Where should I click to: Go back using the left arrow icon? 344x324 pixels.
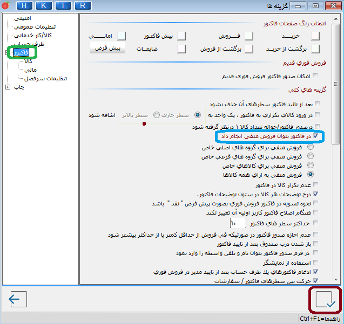18,299
